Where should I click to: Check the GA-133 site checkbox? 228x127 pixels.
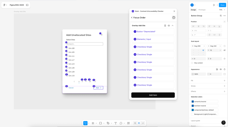[67, 76]
